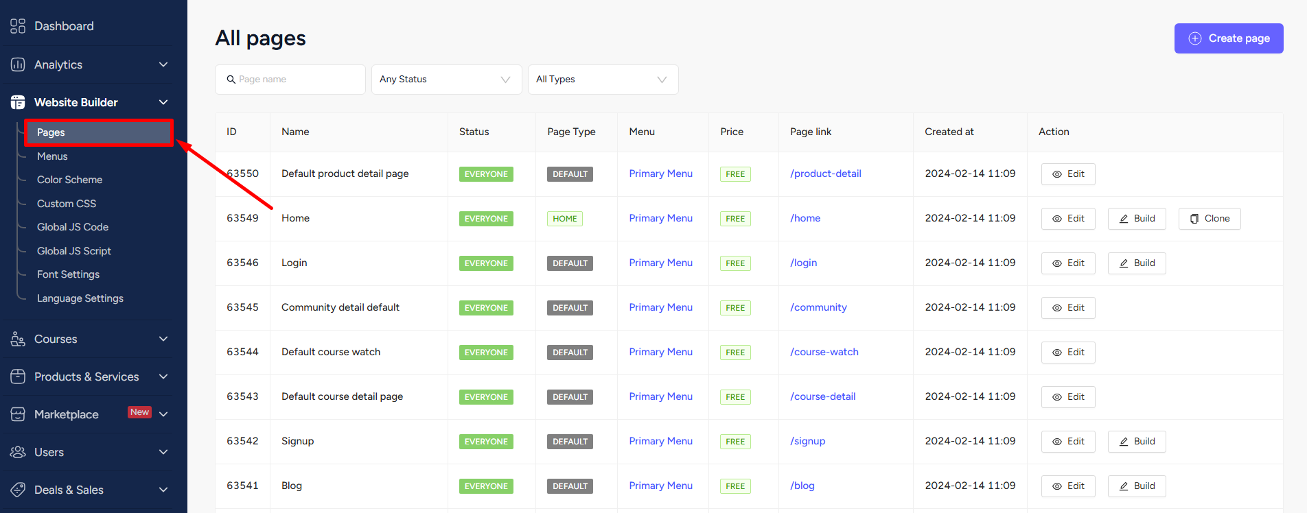Open the /course-detail page link

click(x=822, y=396)
